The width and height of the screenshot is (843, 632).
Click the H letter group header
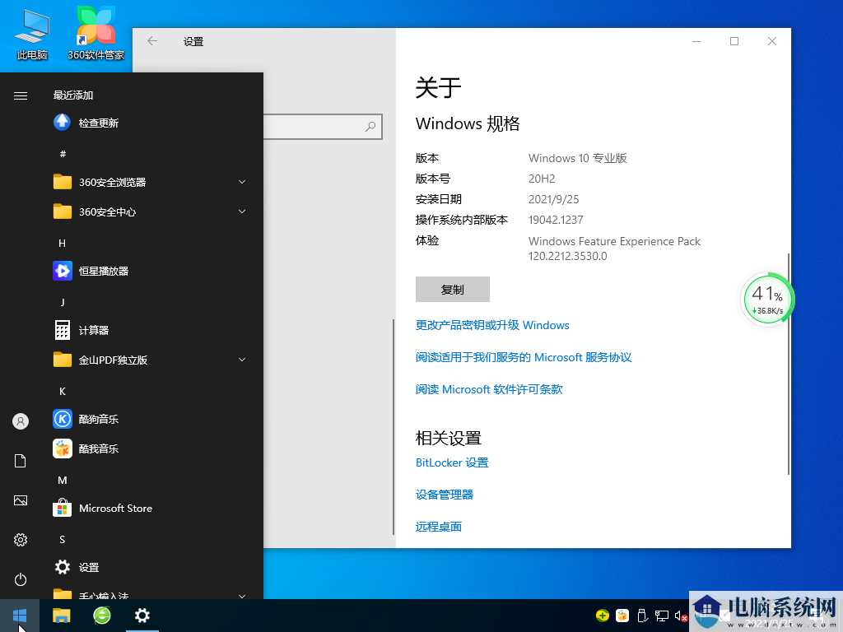point(63,243)
